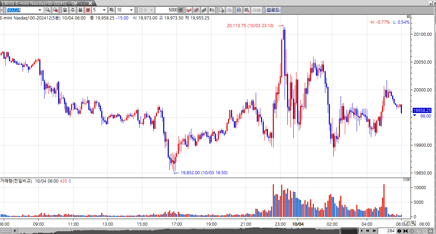Image resolution: width=436 pixels, height=234 pixels.
Task: Click the left handle of the scrollbar range
Action: pyautogui.click(x=340, y=231)
